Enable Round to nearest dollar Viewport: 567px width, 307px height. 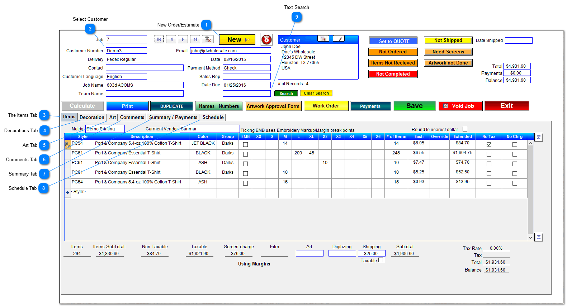pos(465,129)
